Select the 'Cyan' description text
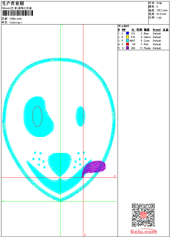This screenshot has width=170, height=237. (147, 41)
